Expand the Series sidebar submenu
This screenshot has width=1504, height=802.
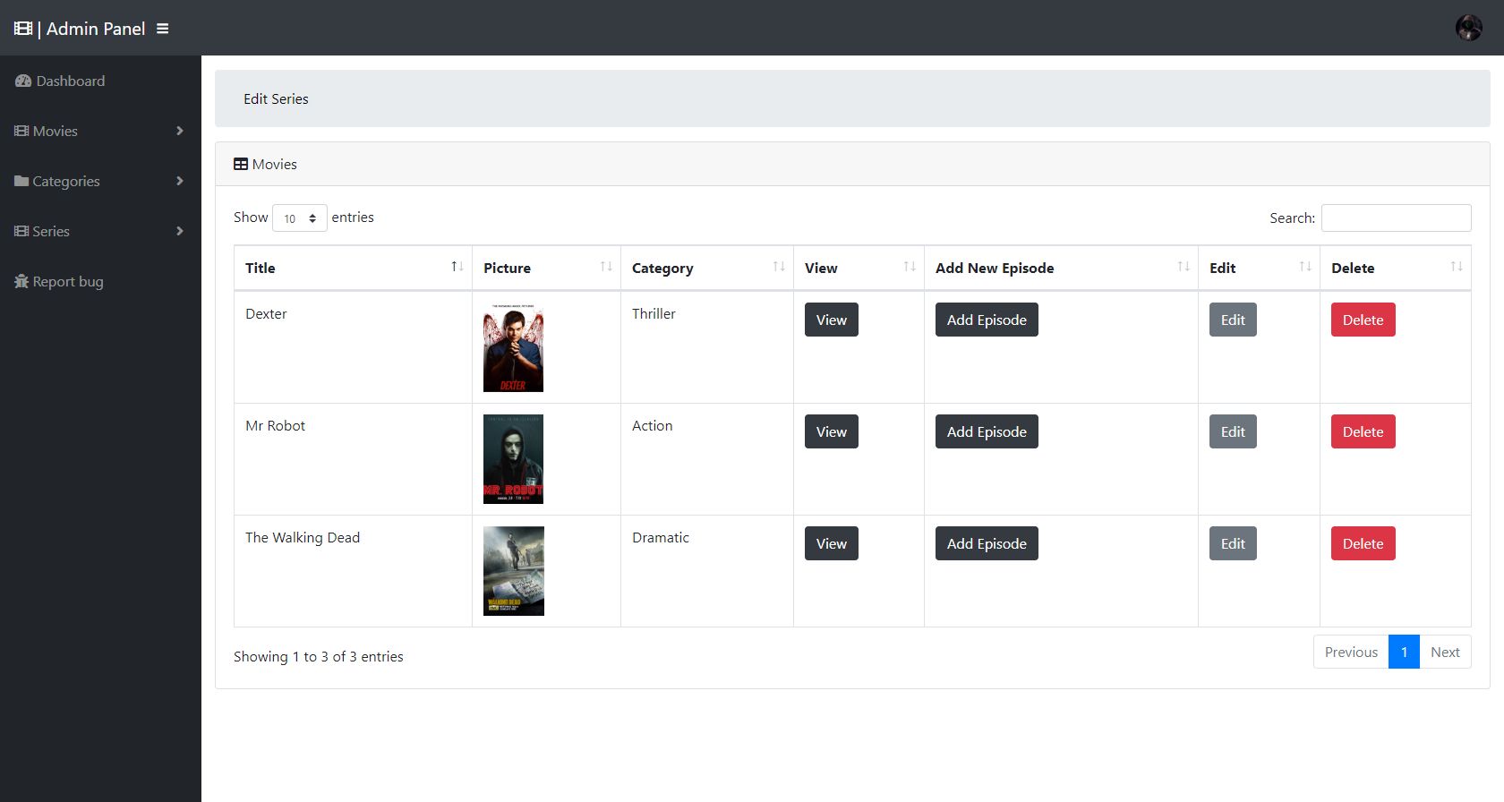tap(179, 231)
